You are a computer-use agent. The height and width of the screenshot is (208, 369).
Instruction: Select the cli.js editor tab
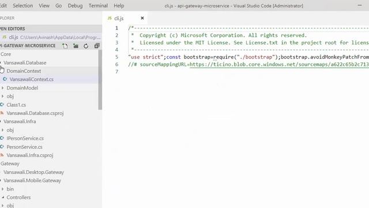coord(125,18)
